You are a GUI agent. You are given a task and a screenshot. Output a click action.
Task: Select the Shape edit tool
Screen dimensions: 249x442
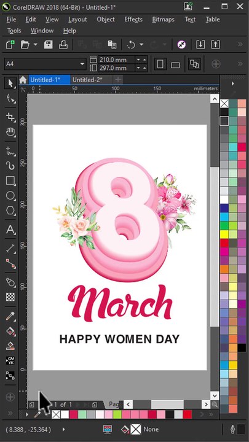(10, 99)
